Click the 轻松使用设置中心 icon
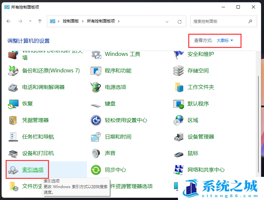 click(x=96, y=120)
